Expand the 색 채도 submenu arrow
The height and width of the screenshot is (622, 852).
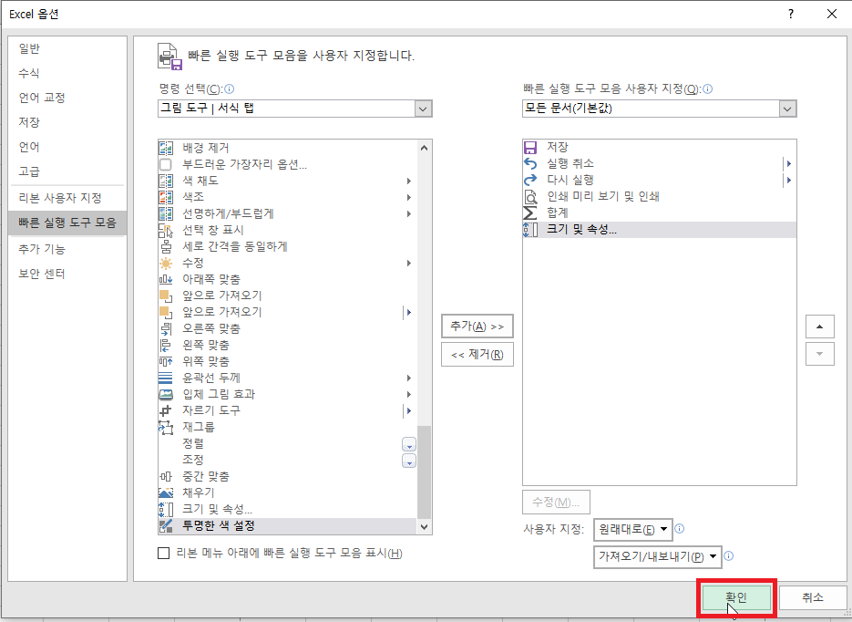[408, 181]
